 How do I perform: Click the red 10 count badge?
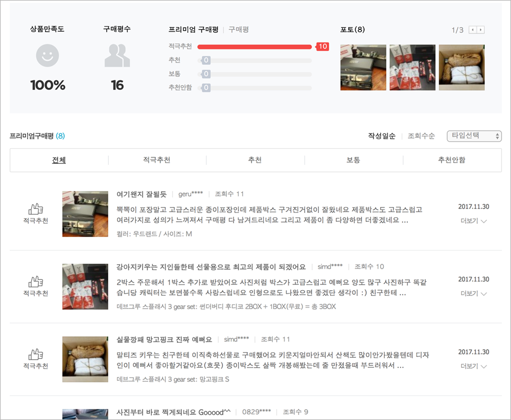322,46
